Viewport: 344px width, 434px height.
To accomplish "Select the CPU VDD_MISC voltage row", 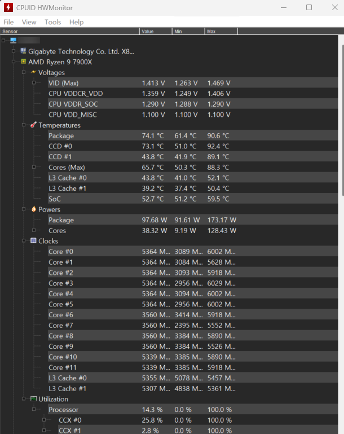I will coord(193,115).
